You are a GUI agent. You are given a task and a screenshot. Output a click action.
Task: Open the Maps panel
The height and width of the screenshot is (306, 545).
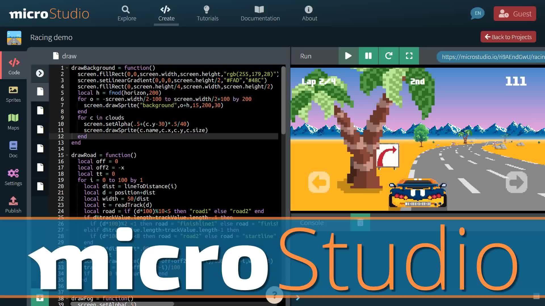[13, 122]
